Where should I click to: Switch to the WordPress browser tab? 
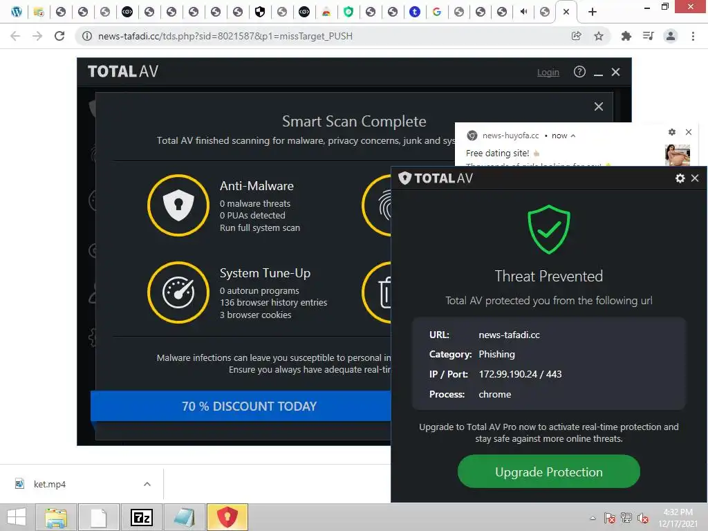click(x=17, y=12)
